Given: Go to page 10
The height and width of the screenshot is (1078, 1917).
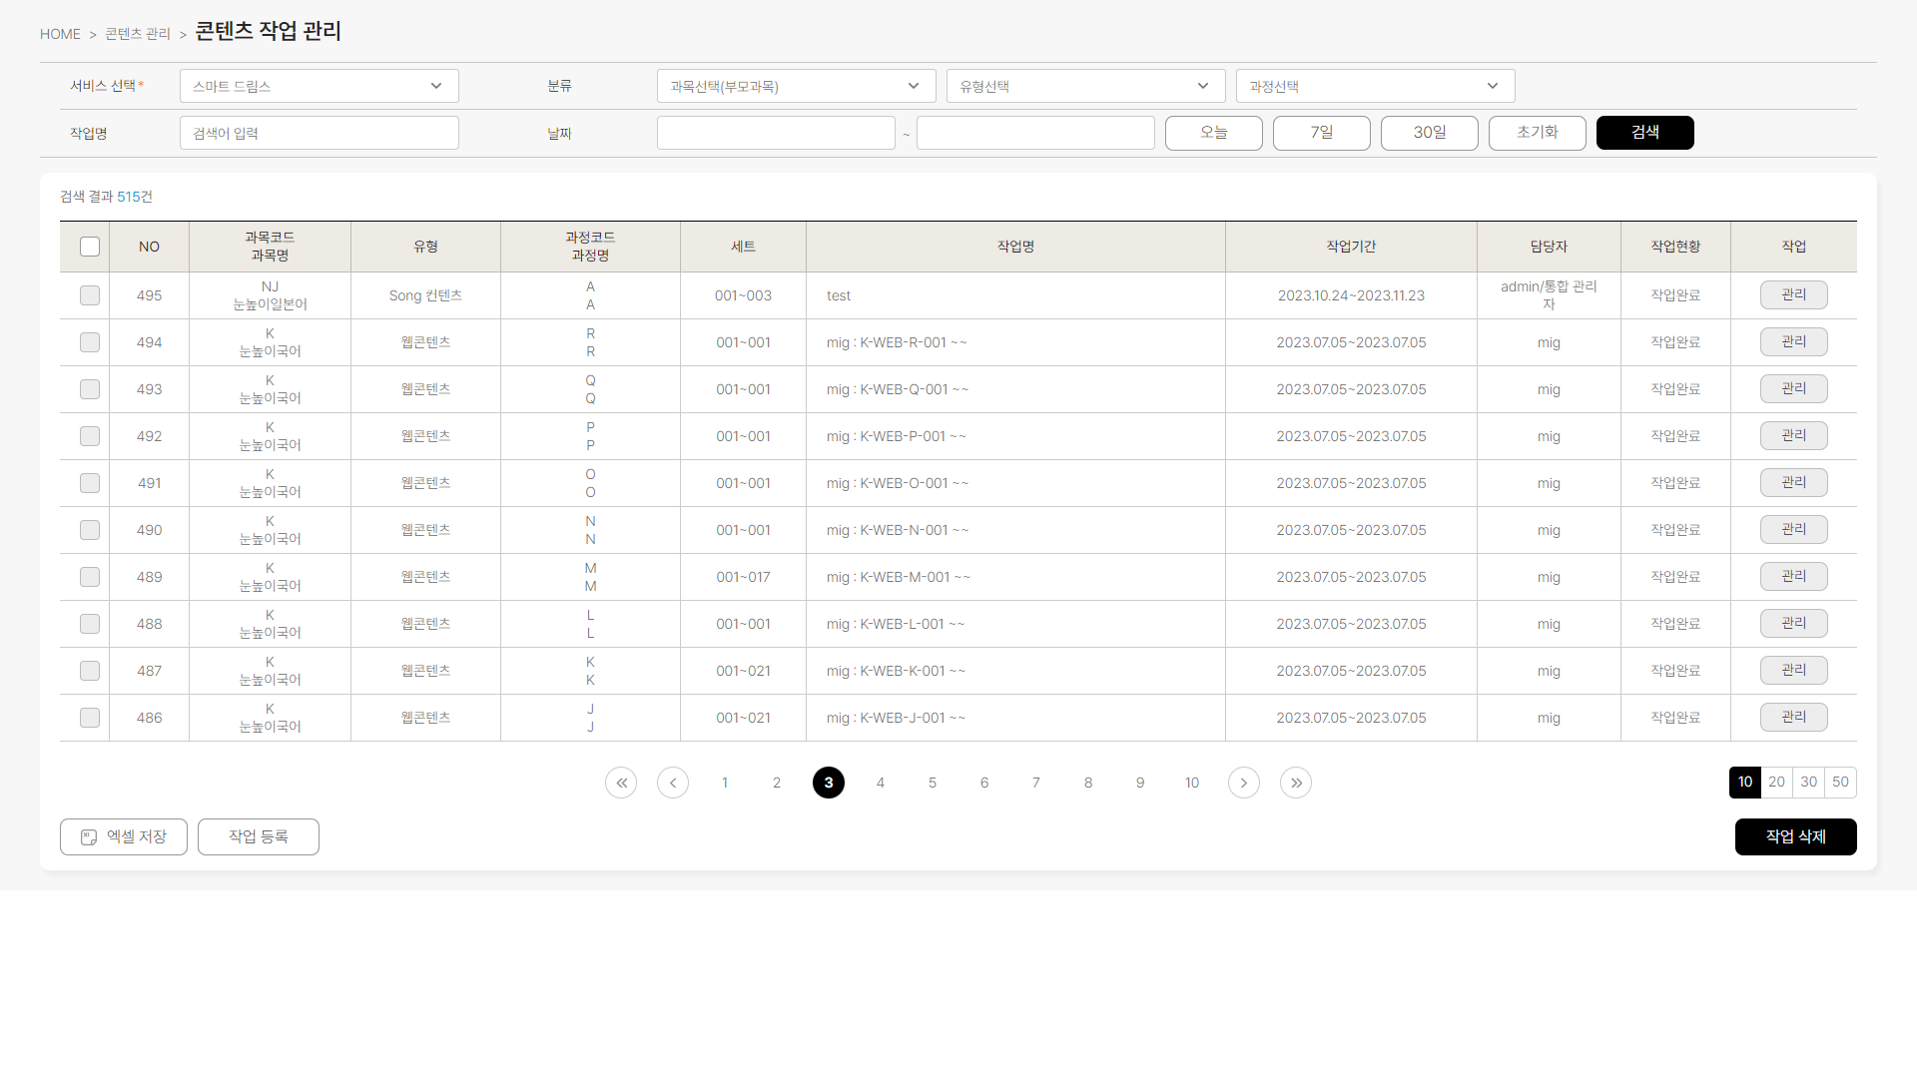Looking at the screenshot, I should click(x=1192, y=783).
